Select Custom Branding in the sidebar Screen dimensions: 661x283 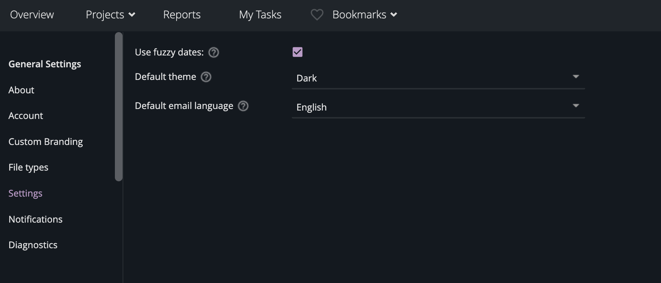[x=46, y=141]
